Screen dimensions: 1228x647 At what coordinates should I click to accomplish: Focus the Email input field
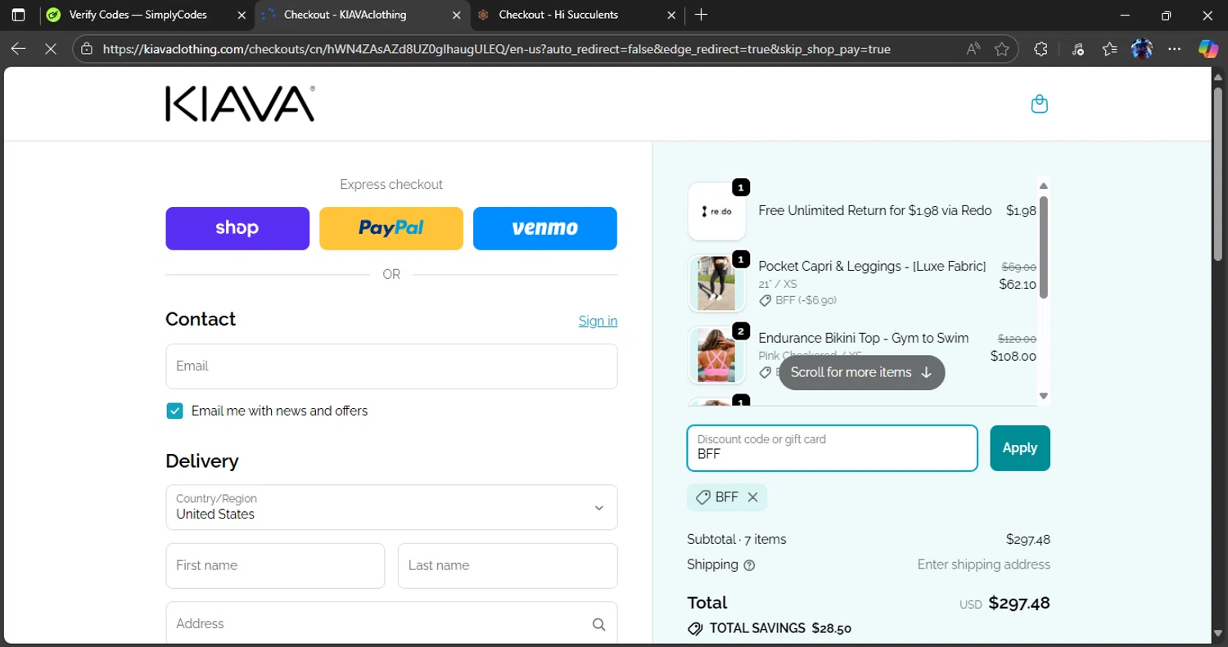tap(391, 366)
